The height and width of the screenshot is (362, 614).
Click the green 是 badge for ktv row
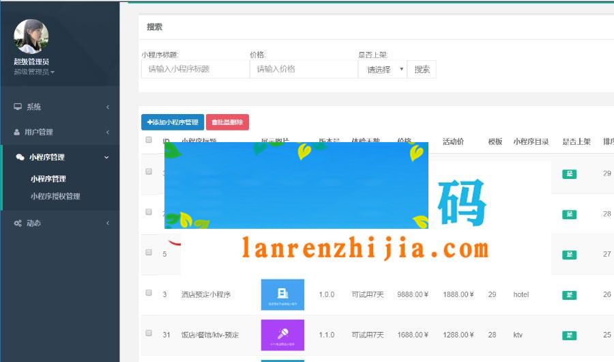(569, 335)
